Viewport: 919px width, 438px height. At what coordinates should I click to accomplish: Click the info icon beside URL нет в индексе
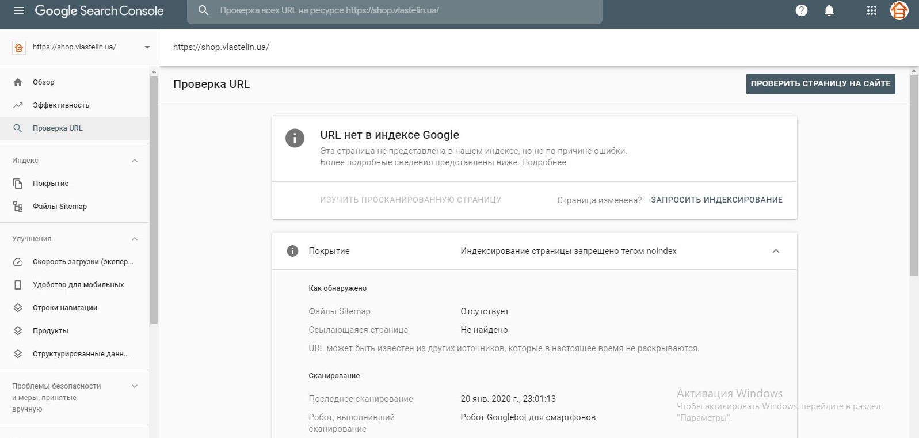point(295,138)
